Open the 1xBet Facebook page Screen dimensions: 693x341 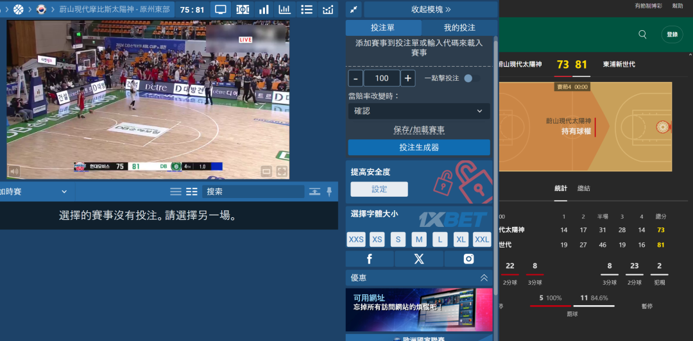pyautogui.click(x=370, y=260)
